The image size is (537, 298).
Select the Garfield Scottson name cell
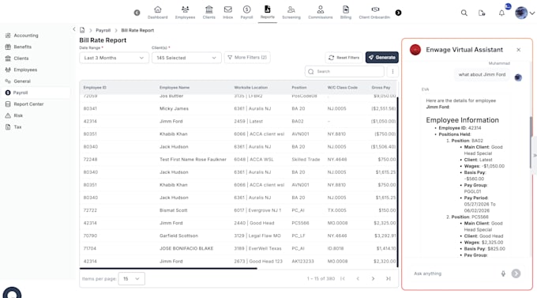178,236
